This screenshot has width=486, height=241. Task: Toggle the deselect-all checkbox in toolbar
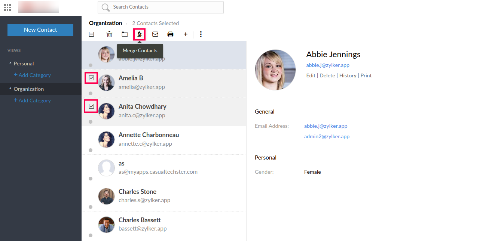pos(92,34)
